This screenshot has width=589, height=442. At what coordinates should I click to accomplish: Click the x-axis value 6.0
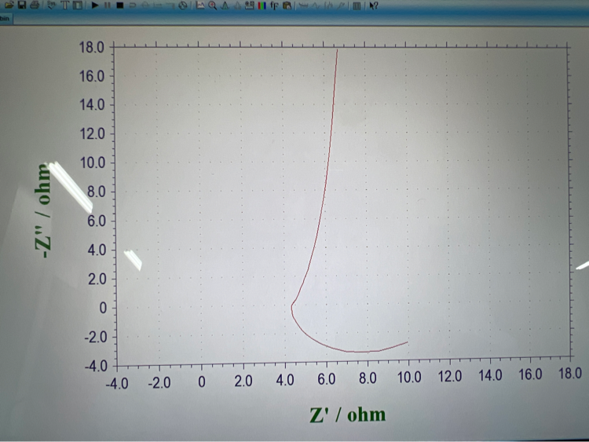pyautogui.click(x=326, y=379)
